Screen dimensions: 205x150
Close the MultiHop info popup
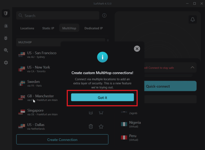(x=137, y=48)
